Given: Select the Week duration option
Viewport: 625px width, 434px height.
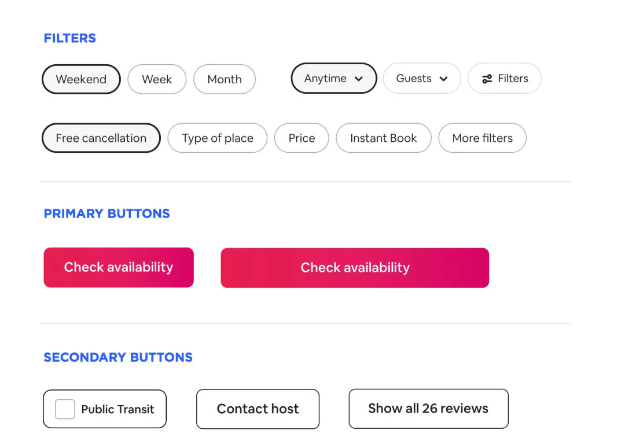Looking at the screenshot, I should [157, 79].
